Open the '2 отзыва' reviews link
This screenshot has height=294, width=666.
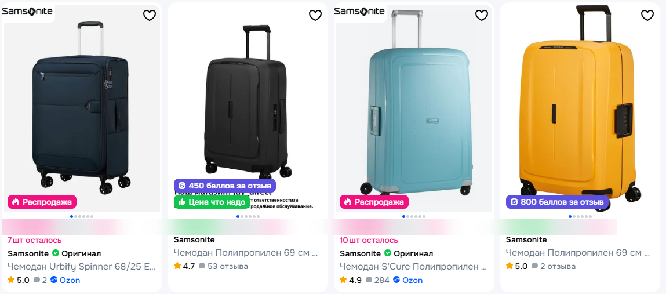click(554, 266)
